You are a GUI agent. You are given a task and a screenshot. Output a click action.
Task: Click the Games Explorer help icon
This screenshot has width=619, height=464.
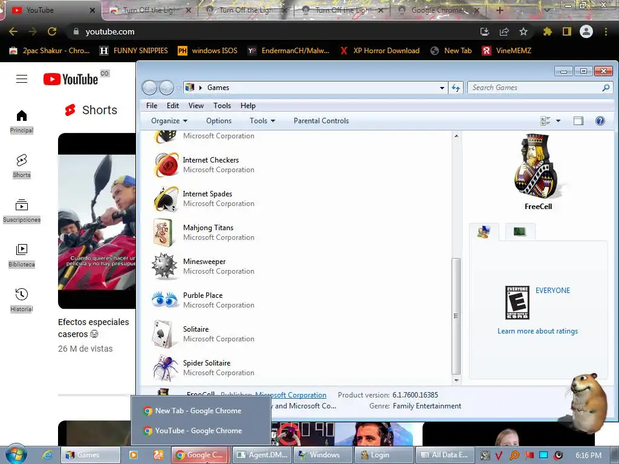pyautogui.click(x=600, y=121)
